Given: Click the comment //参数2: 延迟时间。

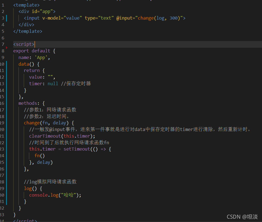Looking at the screenshot, I should (47, 116).
